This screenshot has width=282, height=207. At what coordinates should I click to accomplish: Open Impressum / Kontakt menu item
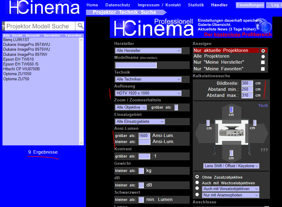pyautogui.click(x=159, y=5)
